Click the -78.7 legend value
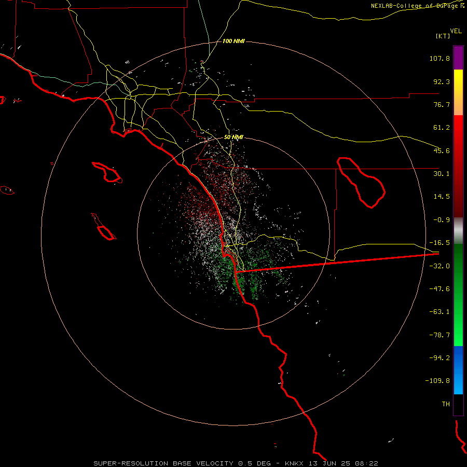This screenshot has width=467, height=467. click(439, 335)
